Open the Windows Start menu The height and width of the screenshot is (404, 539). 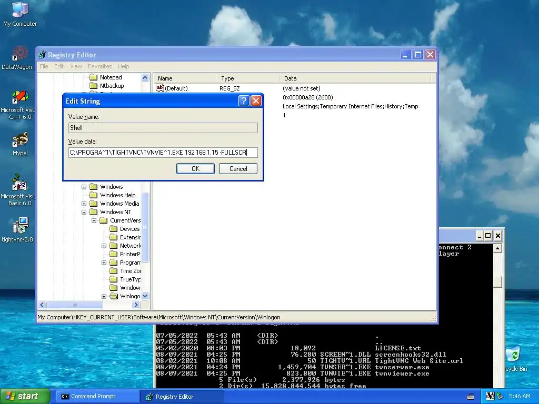pos(24,396)
